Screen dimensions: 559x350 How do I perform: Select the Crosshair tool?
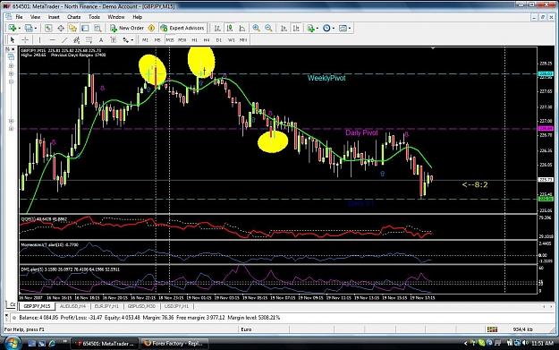(25, 40)
